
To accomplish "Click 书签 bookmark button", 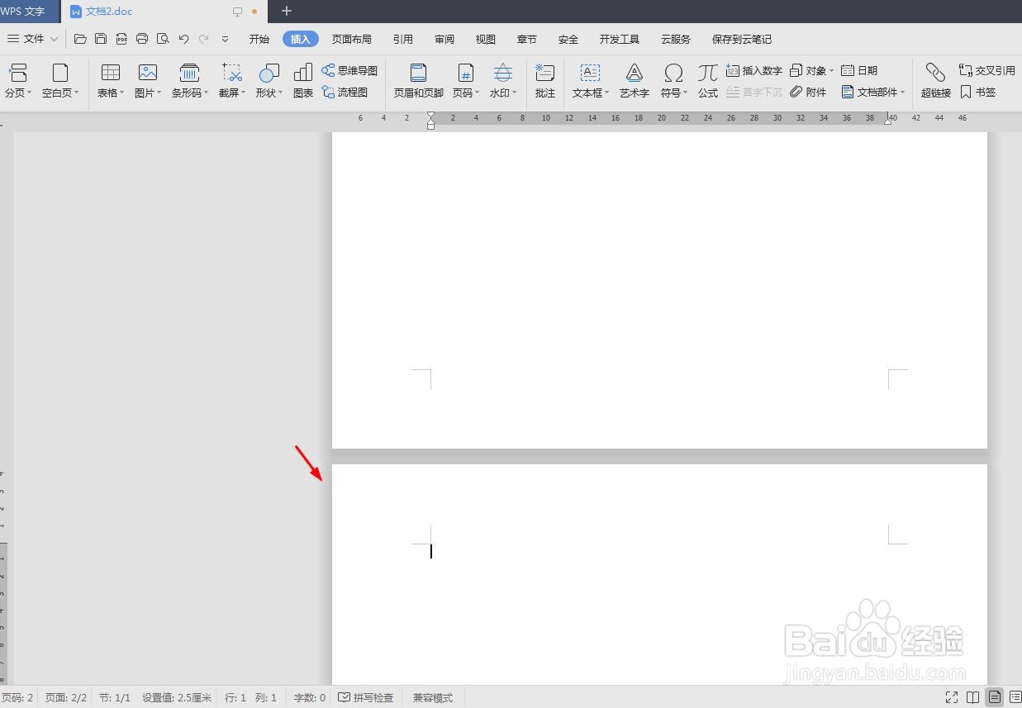I will [978, 92].
